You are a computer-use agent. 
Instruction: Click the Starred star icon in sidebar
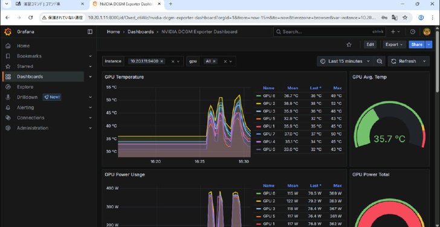click(8, 66)
